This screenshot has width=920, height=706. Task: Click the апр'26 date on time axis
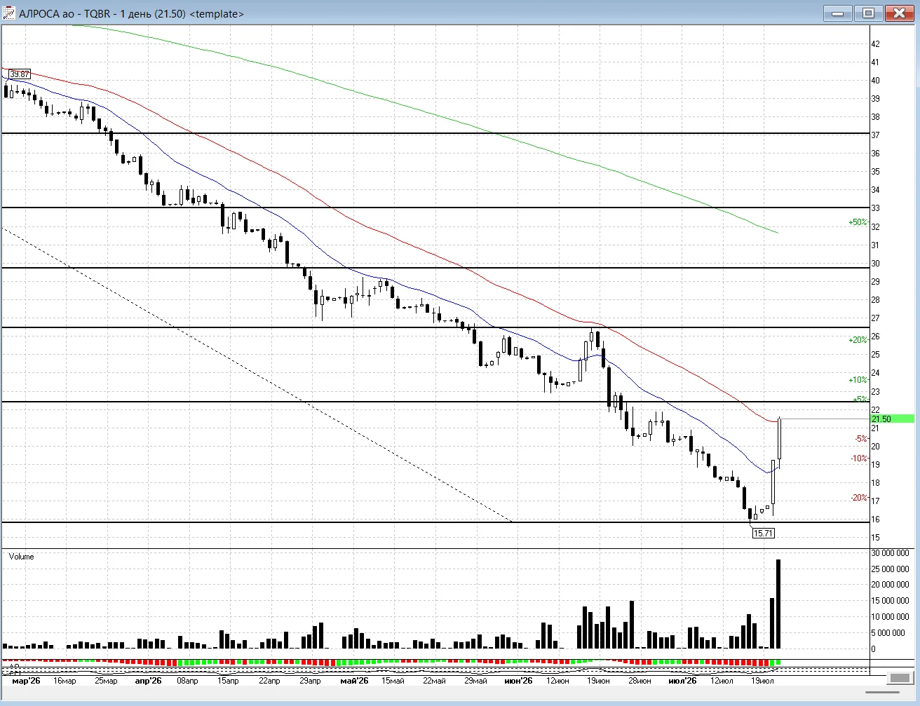pos(148,681)
